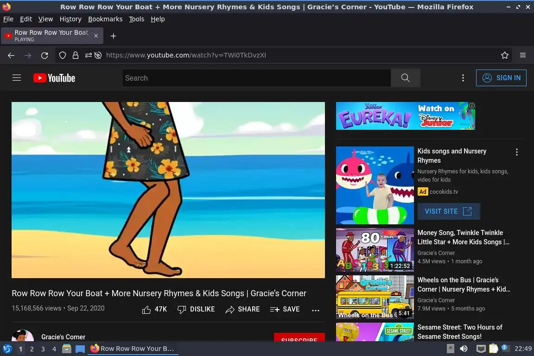Open Sesame Street video thumbnail
Screen dimensions: 534x356
(375, 332)
